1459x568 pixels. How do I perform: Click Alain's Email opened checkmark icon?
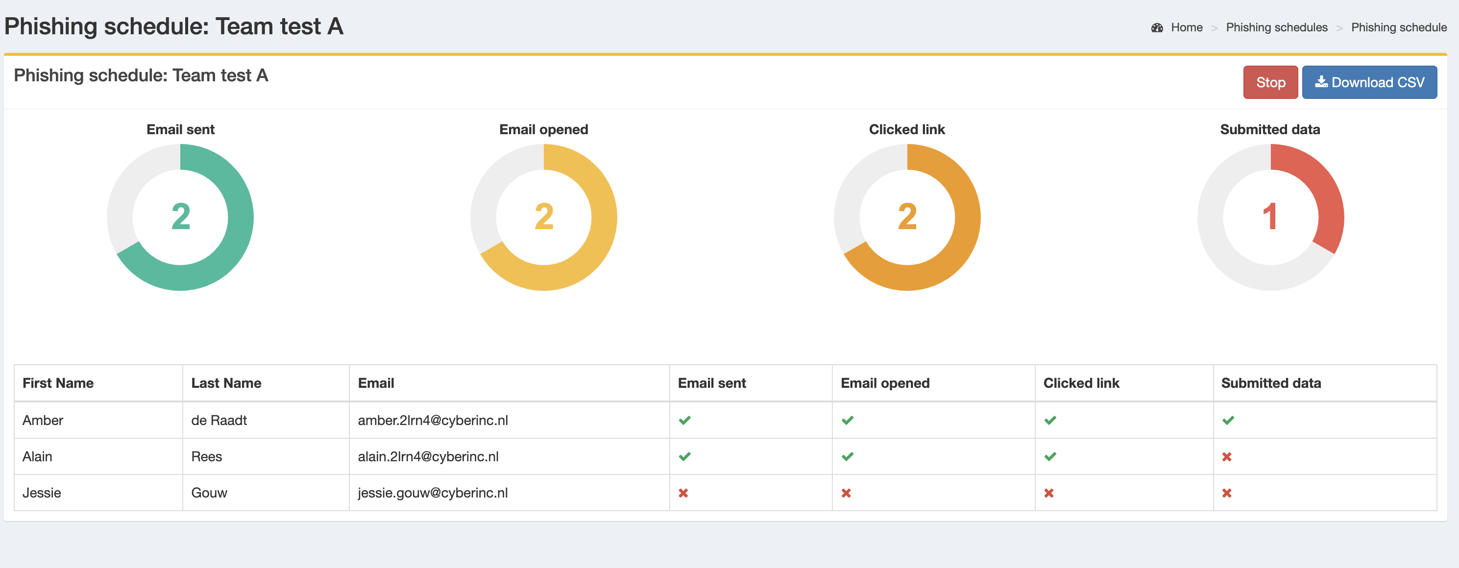pos(847,456)
